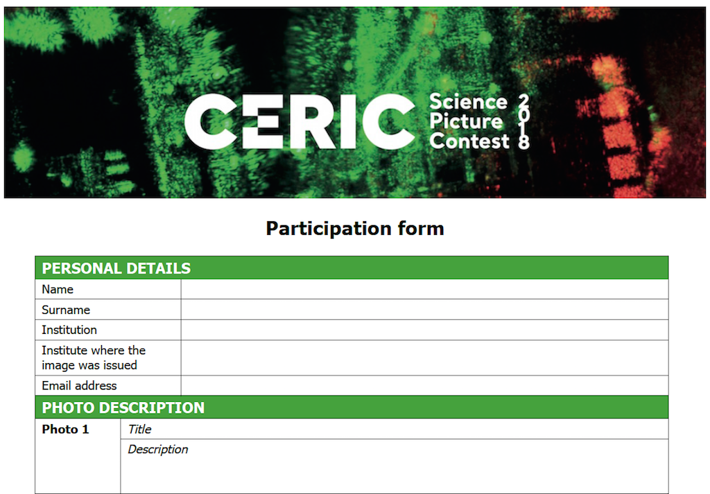Click the CERIC logo in banner
Screen dimensions: 710x494
pos(300,121)
